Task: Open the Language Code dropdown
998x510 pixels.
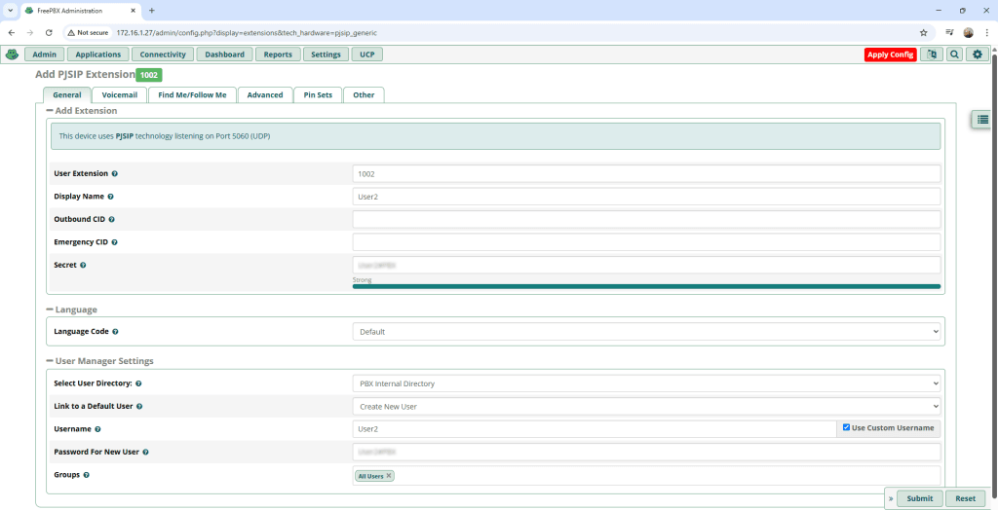Action: (646, 332)
